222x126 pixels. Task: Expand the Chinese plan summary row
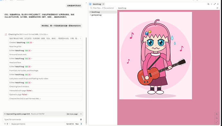coord(45,39)
